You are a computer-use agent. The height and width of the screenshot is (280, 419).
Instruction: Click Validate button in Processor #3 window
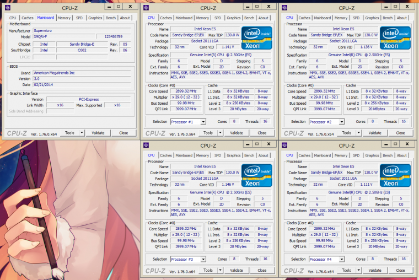tap(237, 270)
